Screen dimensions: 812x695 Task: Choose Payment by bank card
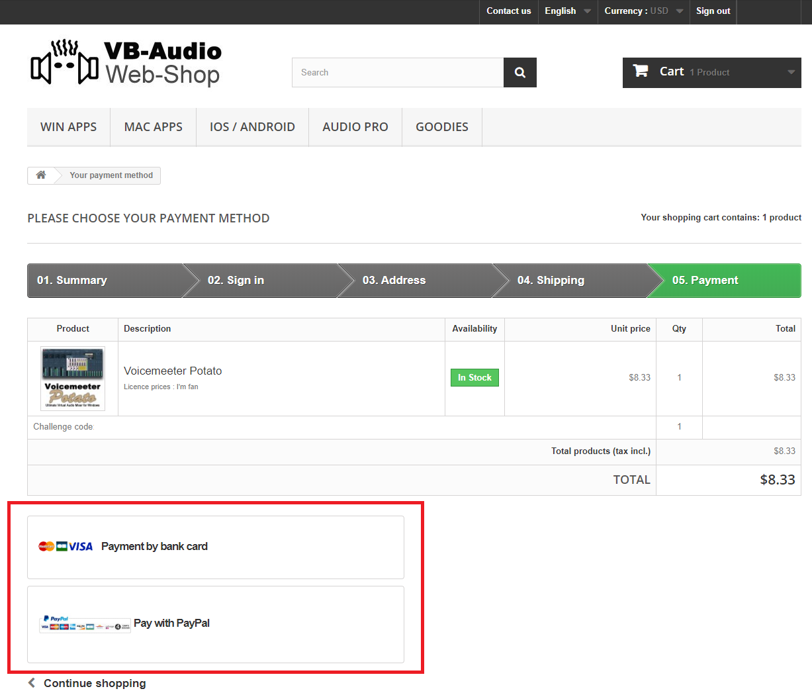click(x=216, y=547)
